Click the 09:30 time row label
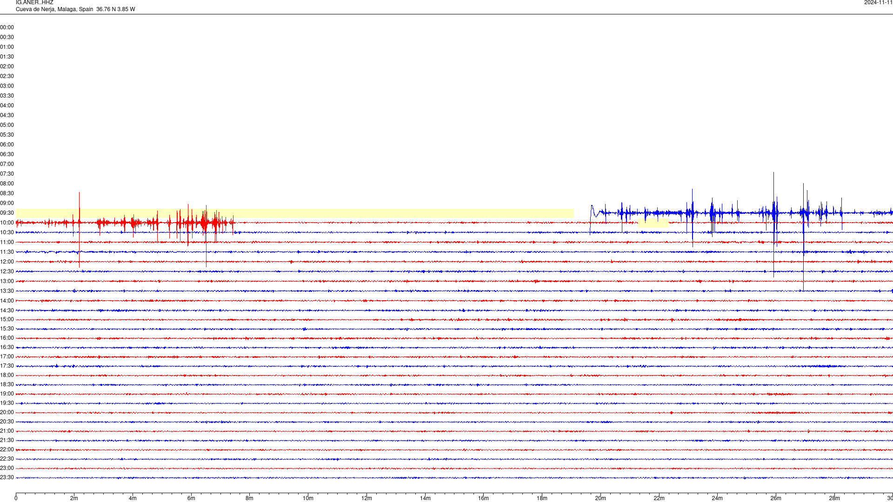893x502 pixels. click(7, 213)
